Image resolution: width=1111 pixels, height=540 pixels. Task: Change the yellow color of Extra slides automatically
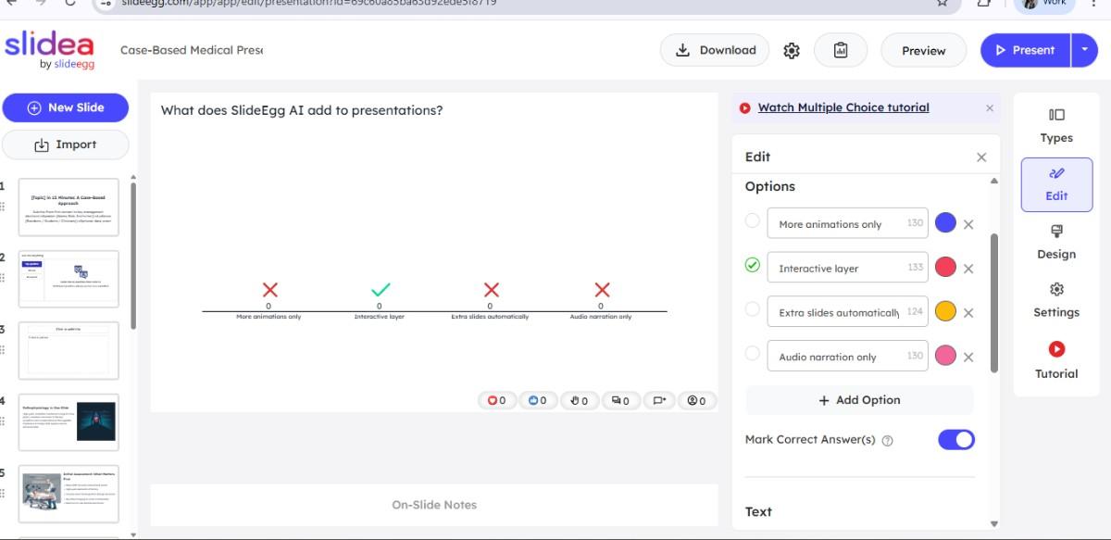(x=945, y=312)
